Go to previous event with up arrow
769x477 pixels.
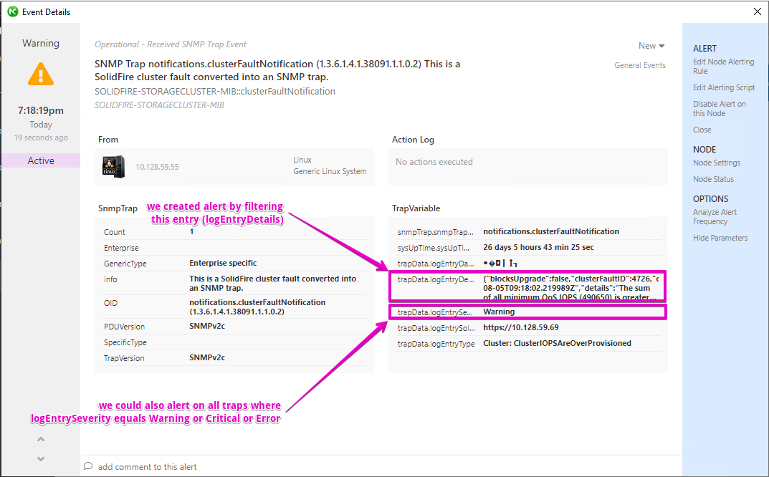point(41,439)
